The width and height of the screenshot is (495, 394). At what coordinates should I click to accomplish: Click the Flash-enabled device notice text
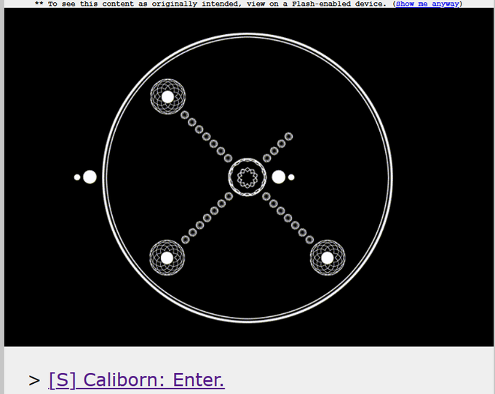(248, 4)
